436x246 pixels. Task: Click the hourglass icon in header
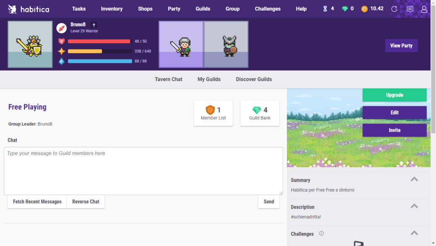point(325,9)
